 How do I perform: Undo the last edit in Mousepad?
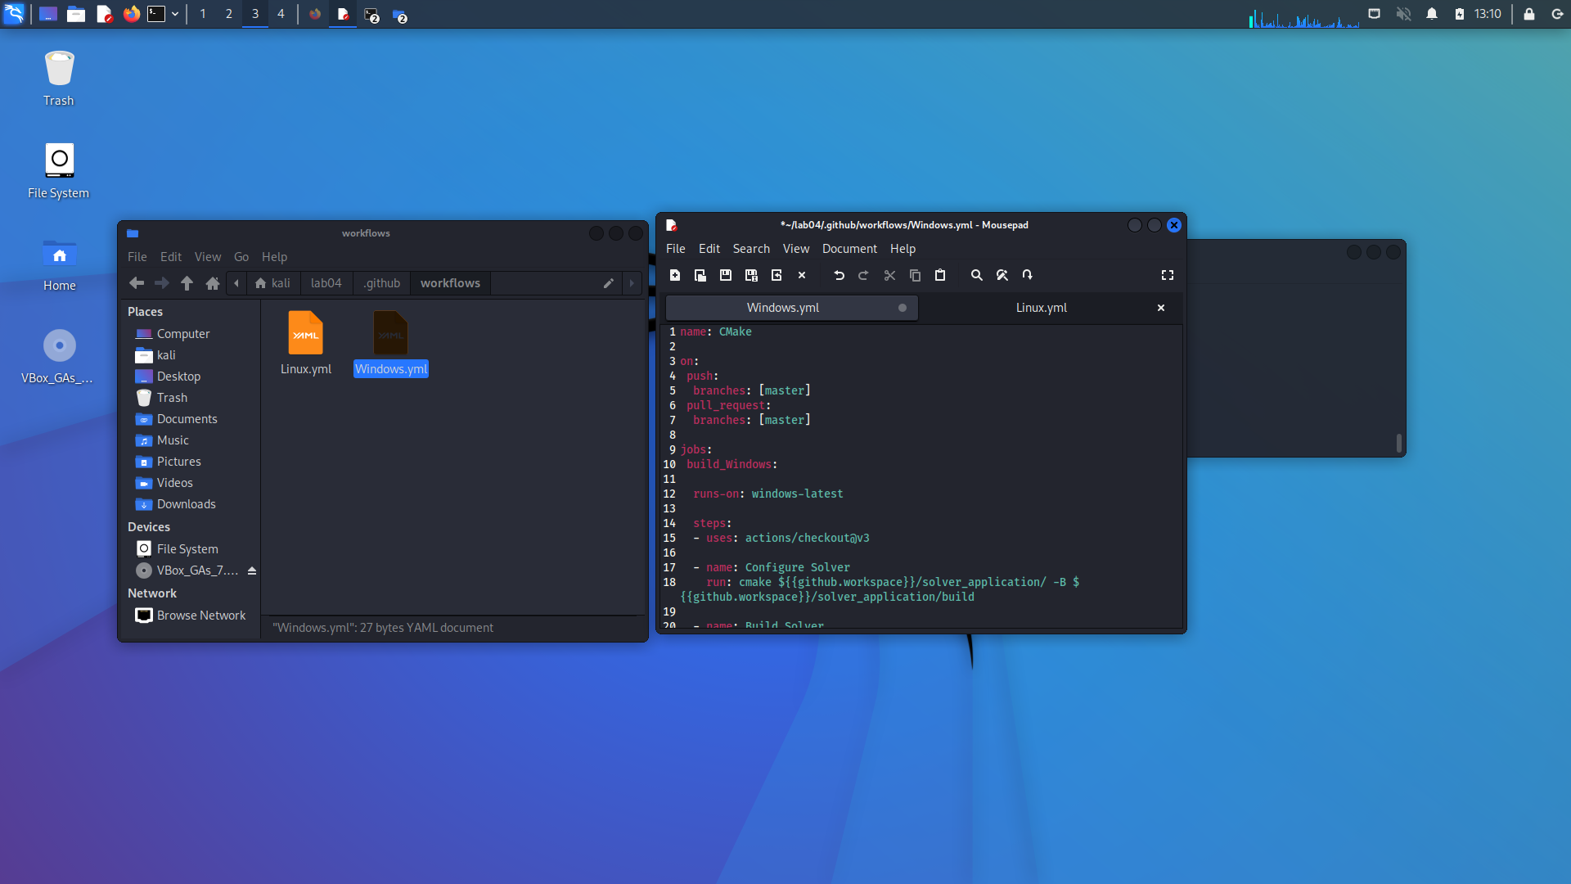click(x=839, y=275)
